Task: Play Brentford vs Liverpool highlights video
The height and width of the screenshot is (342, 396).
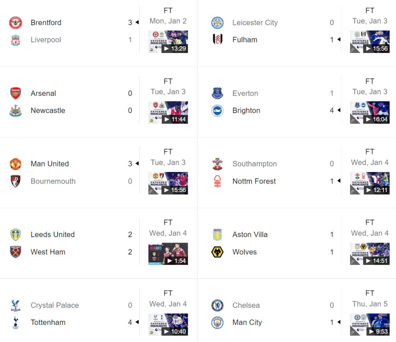Action: [x=168, y=42]
